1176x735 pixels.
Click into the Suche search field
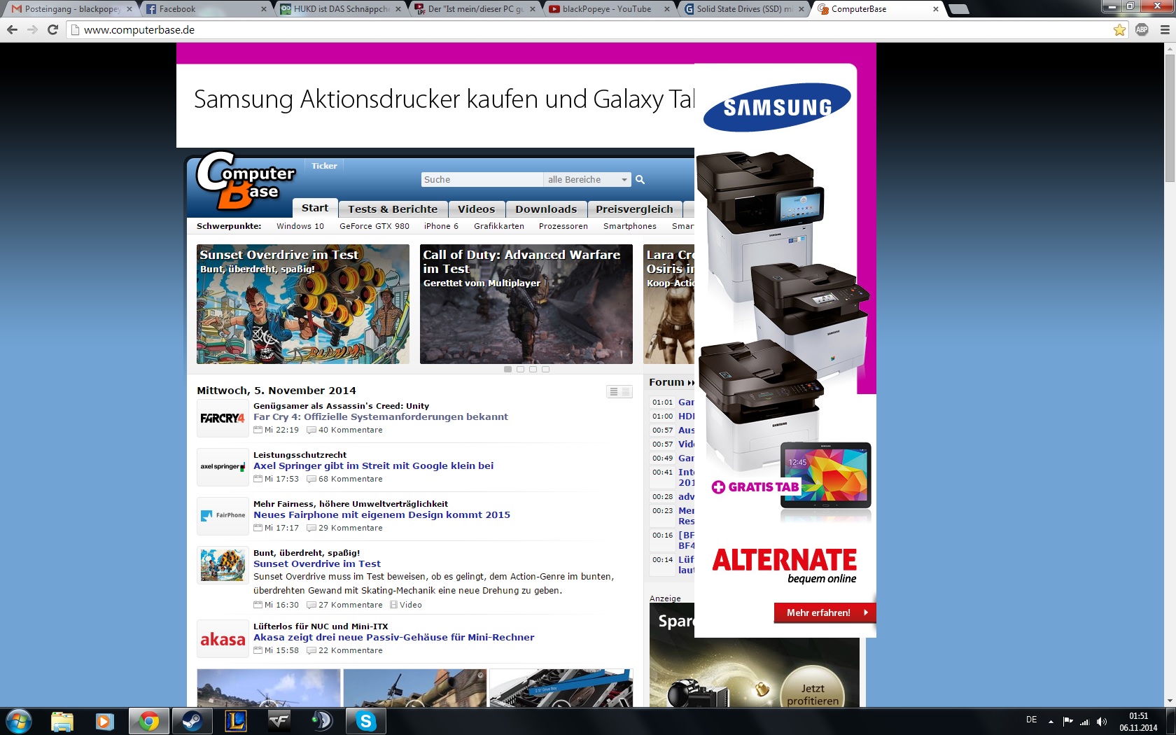482,180
